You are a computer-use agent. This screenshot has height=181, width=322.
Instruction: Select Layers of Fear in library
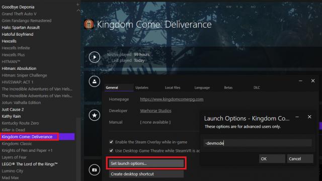click(x=14, y=157)
